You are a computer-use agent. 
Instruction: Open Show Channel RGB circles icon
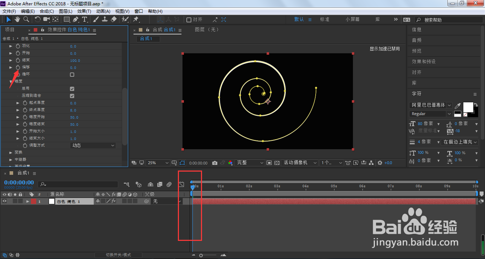click(230, 163)
